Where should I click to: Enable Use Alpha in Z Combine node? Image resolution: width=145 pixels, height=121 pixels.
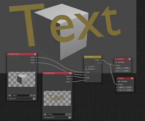pos(86,66)
